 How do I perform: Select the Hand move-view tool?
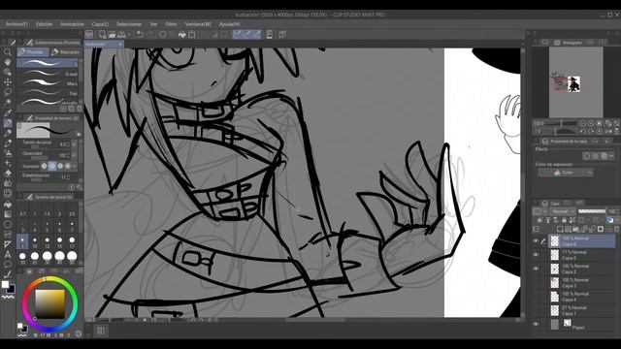pos(7,62)
